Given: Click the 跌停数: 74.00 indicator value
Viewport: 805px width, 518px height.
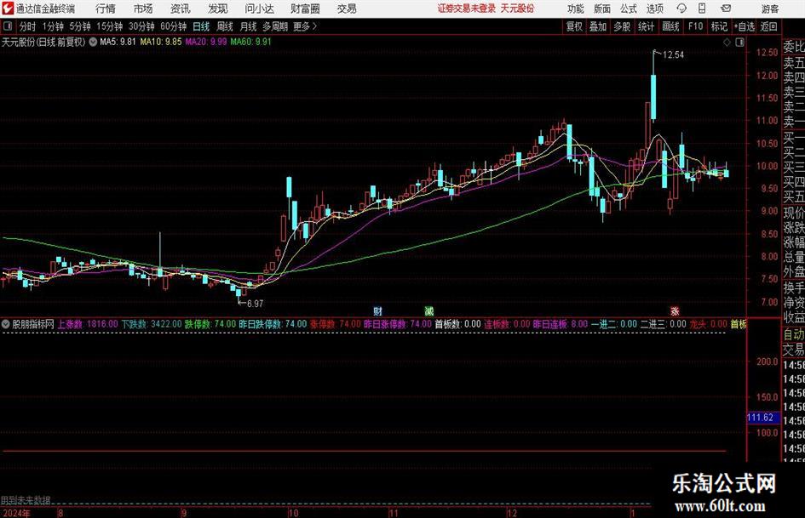Looking at the screenshot, I should pos(210,324).
